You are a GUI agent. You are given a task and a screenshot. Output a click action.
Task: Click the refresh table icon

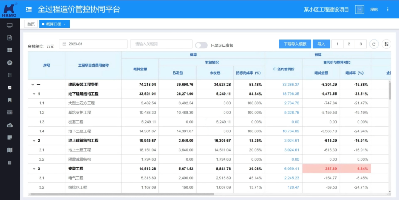point(374,44)
